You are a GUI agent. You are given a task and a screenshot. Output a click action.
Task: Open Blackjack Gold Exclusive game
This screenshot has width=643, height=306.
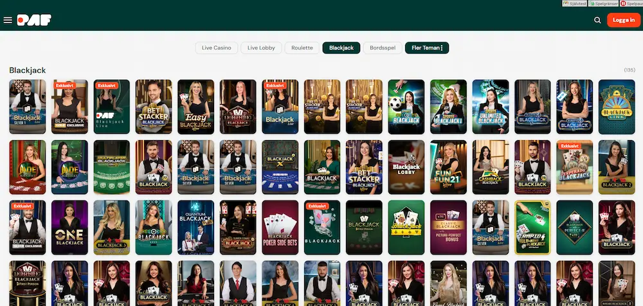coord(69,107)
